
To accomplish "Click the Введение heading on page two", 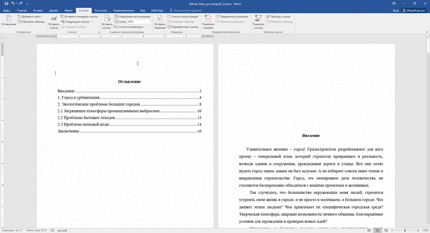I will (x=311, y=135).
